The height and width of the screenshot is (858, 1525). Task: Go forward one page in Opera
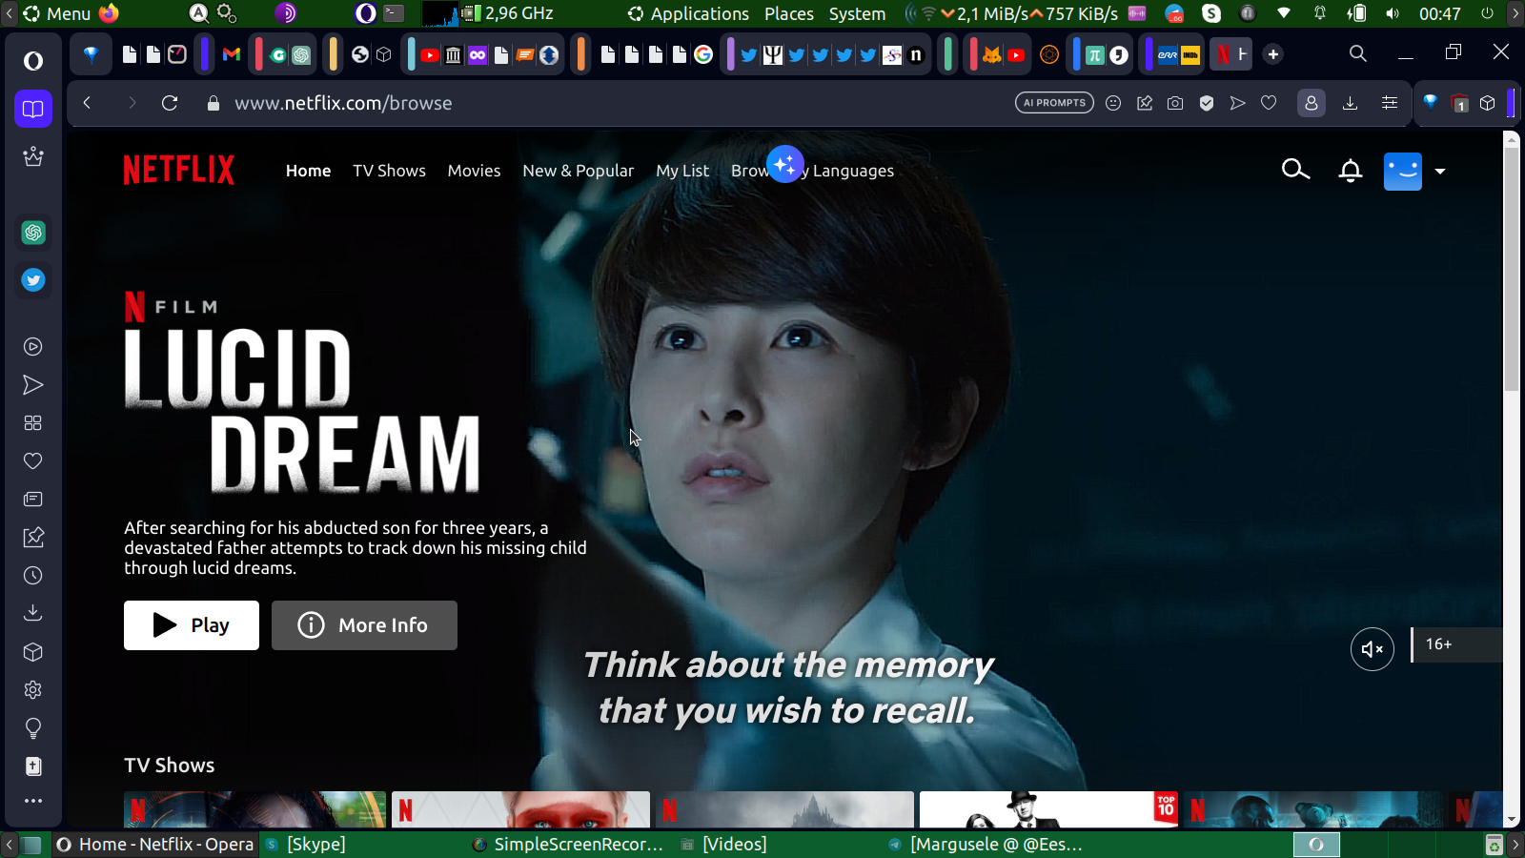click(x=132, y=103)
